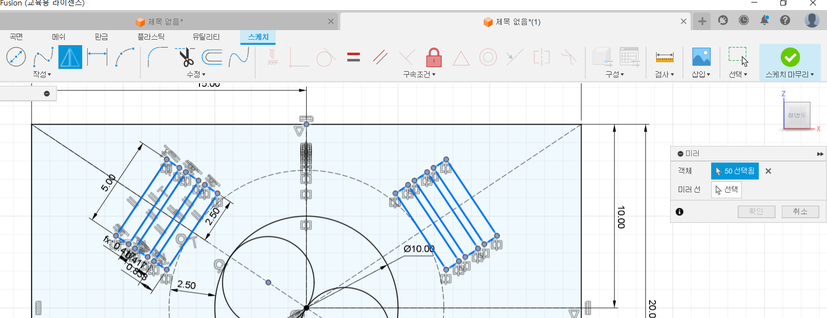Apply the symmetry constraint
827x318 pixels.
click(x=542, y=57)
